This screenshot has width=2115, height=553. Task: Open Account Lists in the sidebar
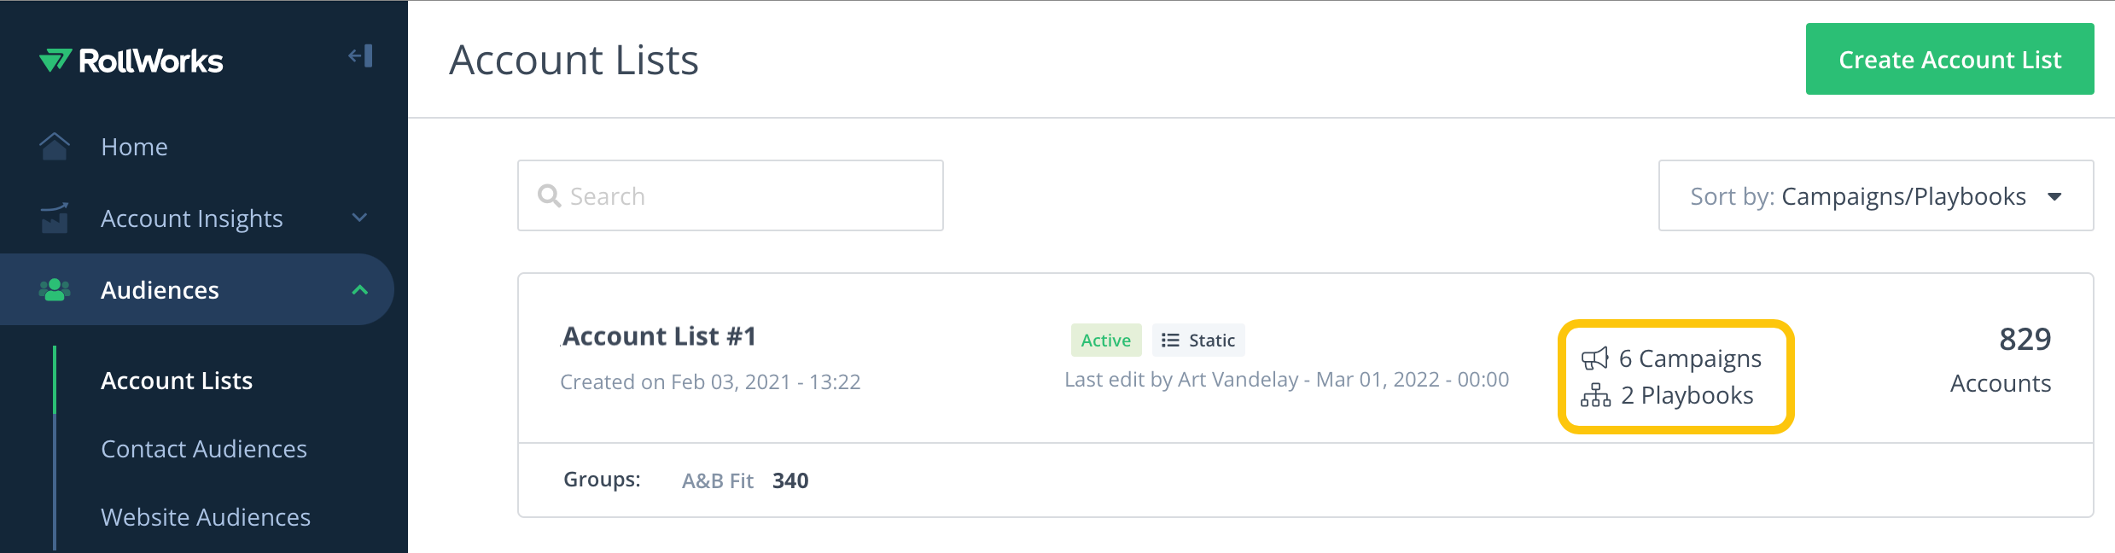(177, 381)
